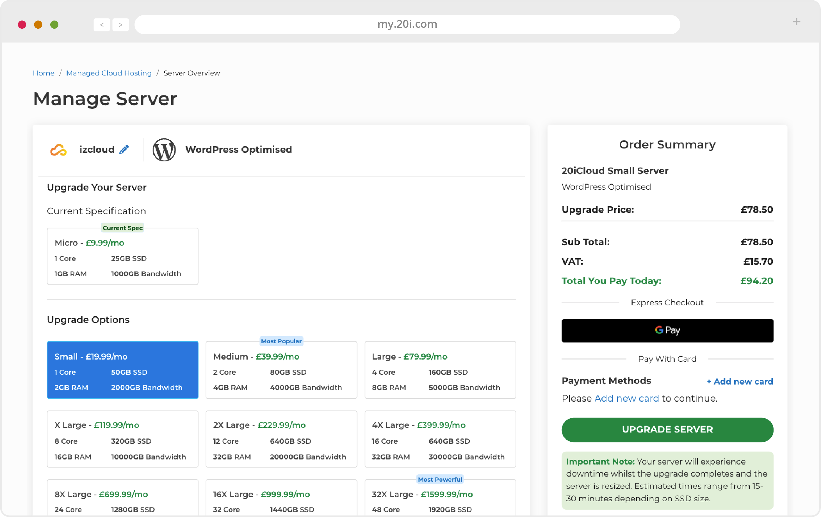Select the Small £19.99/mo upgrade option
Image resolution: width=821 pixels, height=517 pixels.
point(122,370)
